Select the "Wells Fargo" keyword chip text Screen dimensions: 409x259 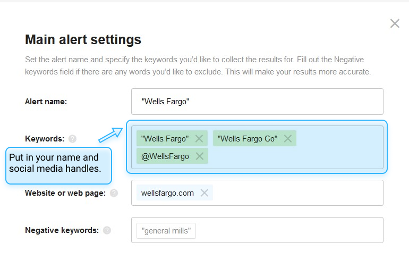pos(165,139)
